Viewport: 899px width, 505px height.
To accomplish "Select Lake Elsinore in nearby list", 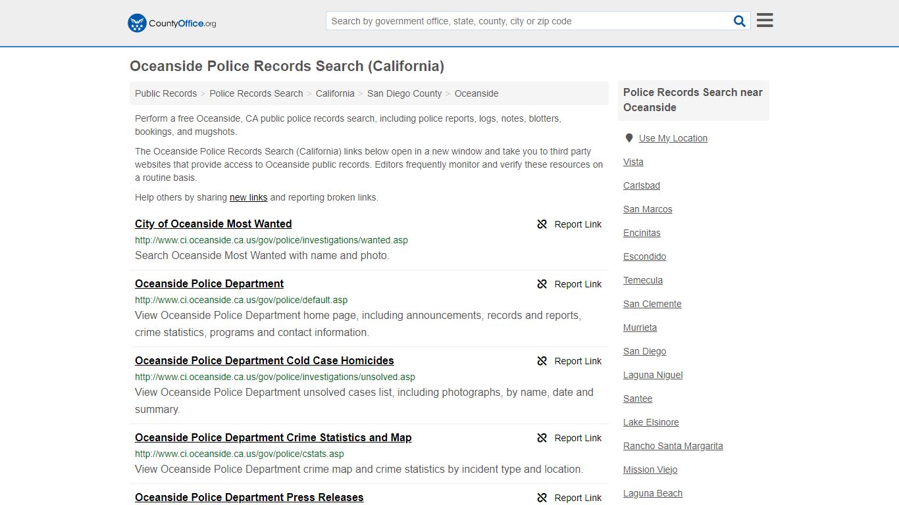I will coord(651,422).
